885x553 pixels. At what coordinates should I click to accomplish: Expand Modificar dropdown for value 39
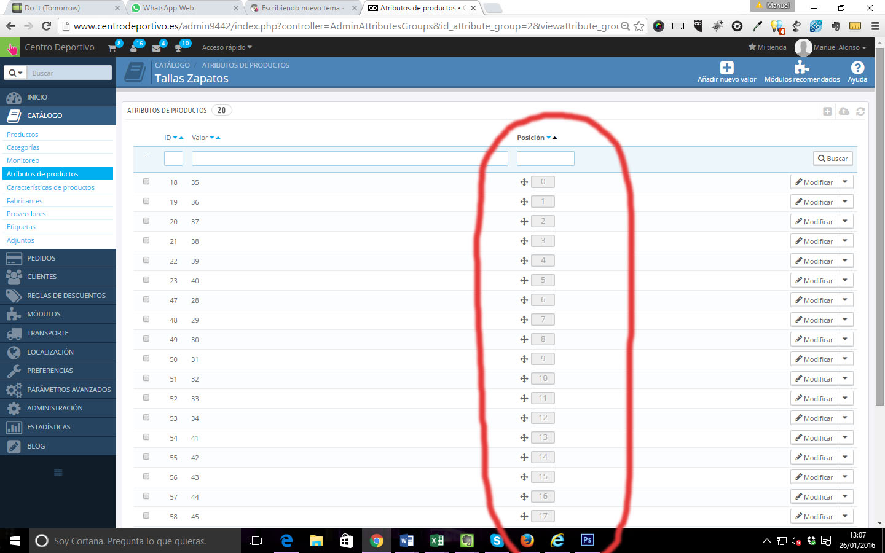[845, 261]
